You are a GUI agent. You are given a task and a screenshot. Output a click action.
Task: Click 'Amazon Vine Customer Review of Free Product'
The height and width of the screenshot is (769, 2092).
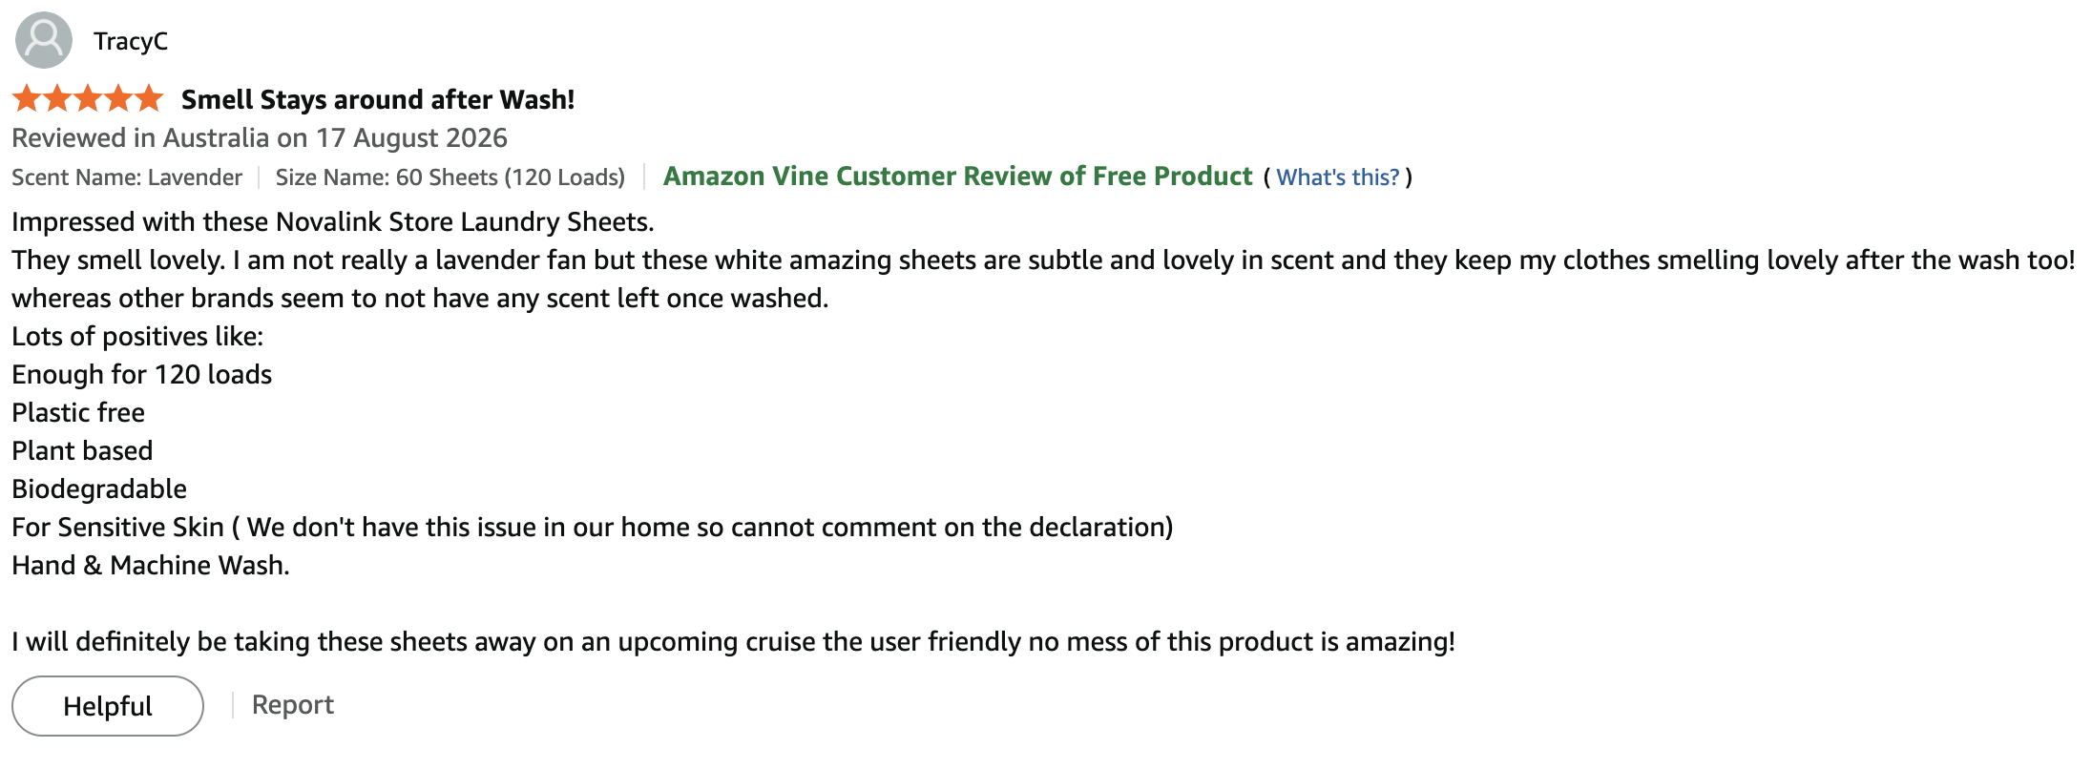click(x=957, y=177)
